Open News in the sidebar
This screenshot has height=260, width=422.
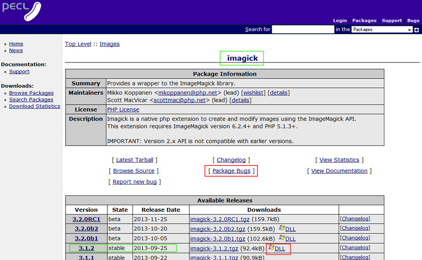(16, 50)
